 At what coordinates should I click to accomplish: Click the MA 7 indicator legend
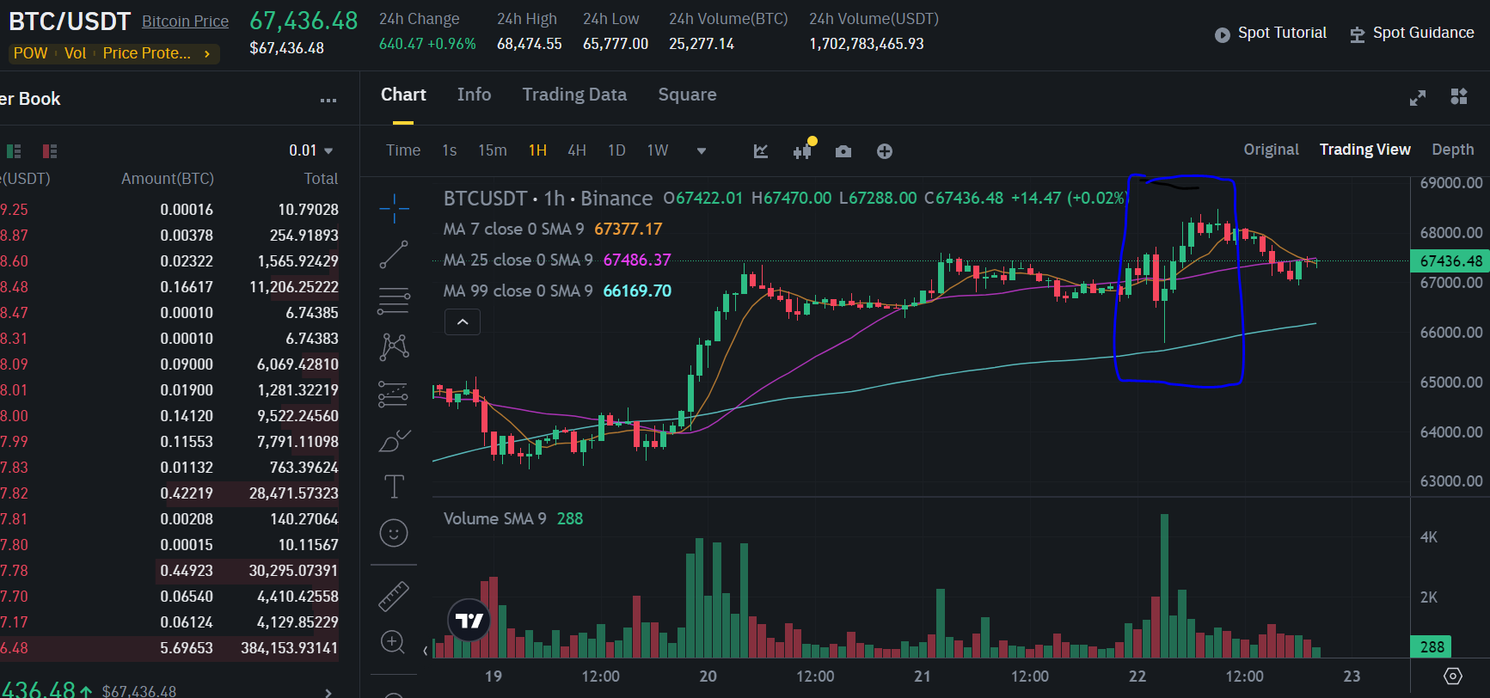[553, 230]
